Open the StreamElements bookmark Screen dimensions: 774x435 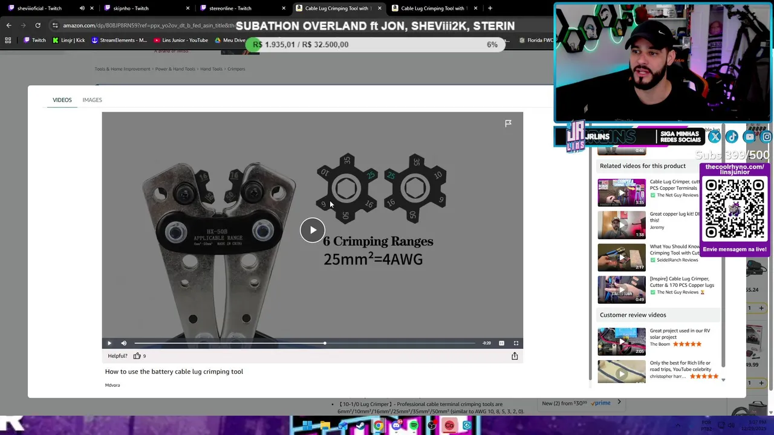coord(119,40)
